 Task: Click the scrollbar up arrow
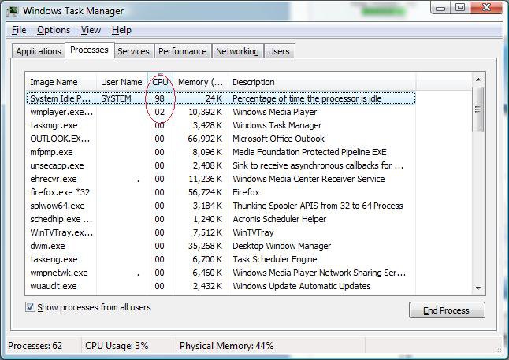coord(477,80)
